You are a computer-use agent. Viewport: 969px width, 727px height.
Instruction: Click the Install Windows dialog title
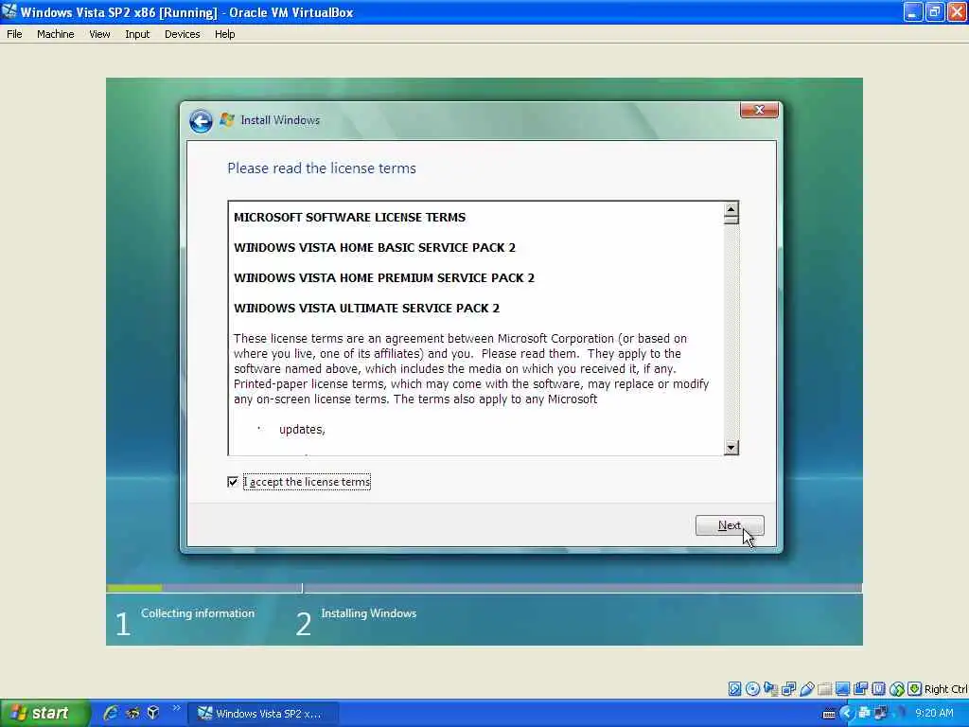click(x=280, y=120)
